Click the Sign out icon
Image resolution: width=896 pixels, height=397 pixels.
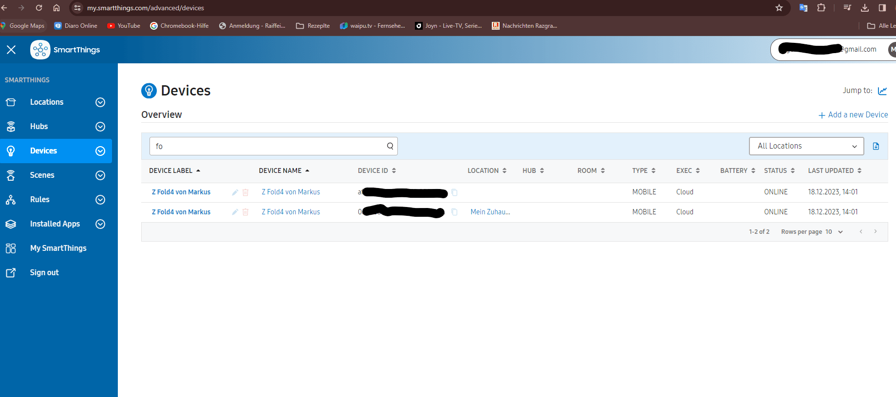point(11,273)
